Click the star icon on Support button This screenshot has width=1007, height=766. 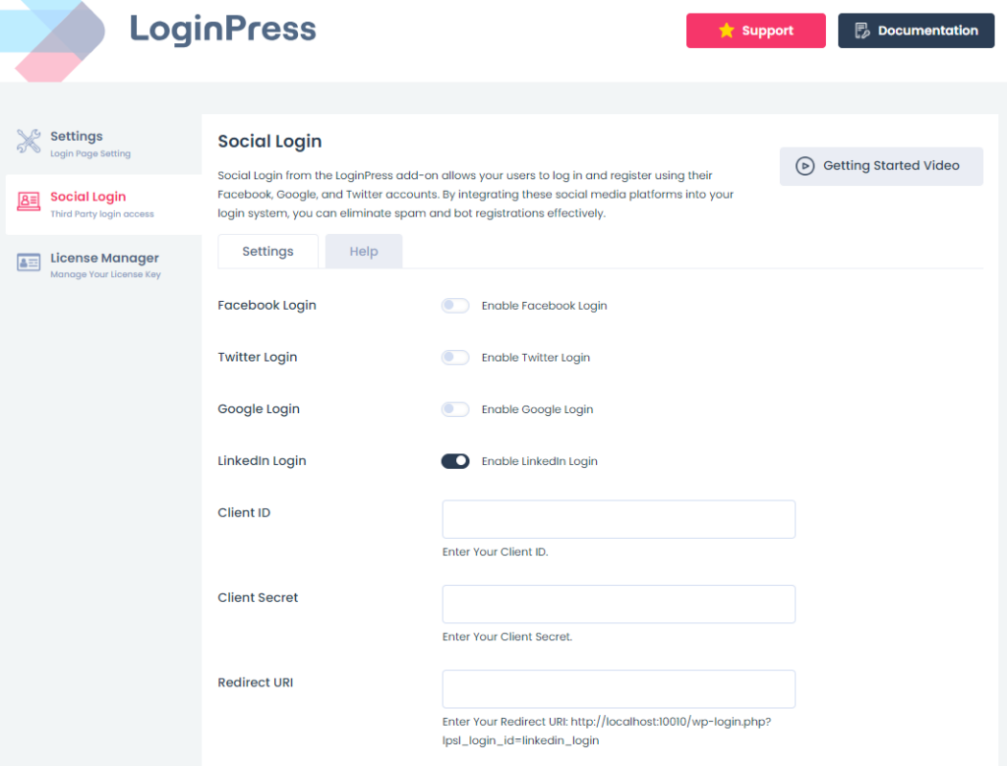coord(727,30)
